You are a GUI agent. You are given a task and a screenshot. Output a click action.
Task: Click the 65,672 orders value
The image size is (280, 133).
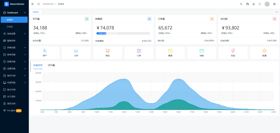pos(165,28)
